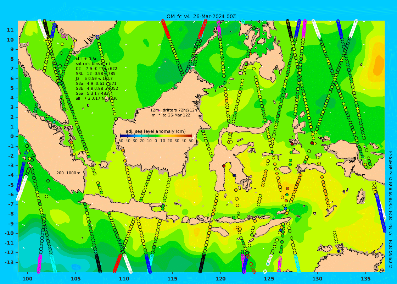Select the J3 satellite statistics row

[94, 78]
